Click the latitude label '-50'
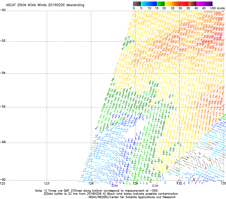This screenshot has height=199, width=226. (3, 10)
